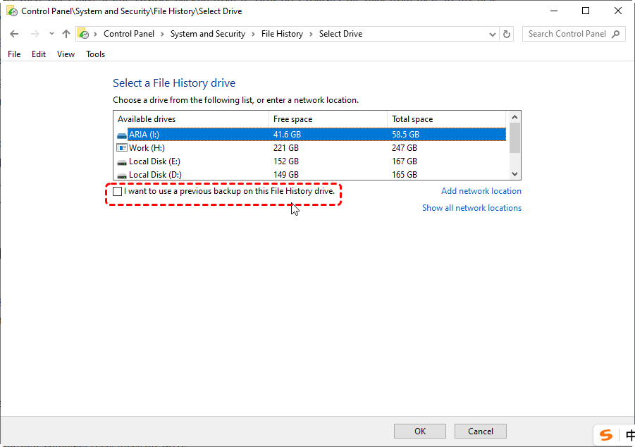Expand chevron after Control Panel breadcrumb
635x447 pixels.
point(161,34)
